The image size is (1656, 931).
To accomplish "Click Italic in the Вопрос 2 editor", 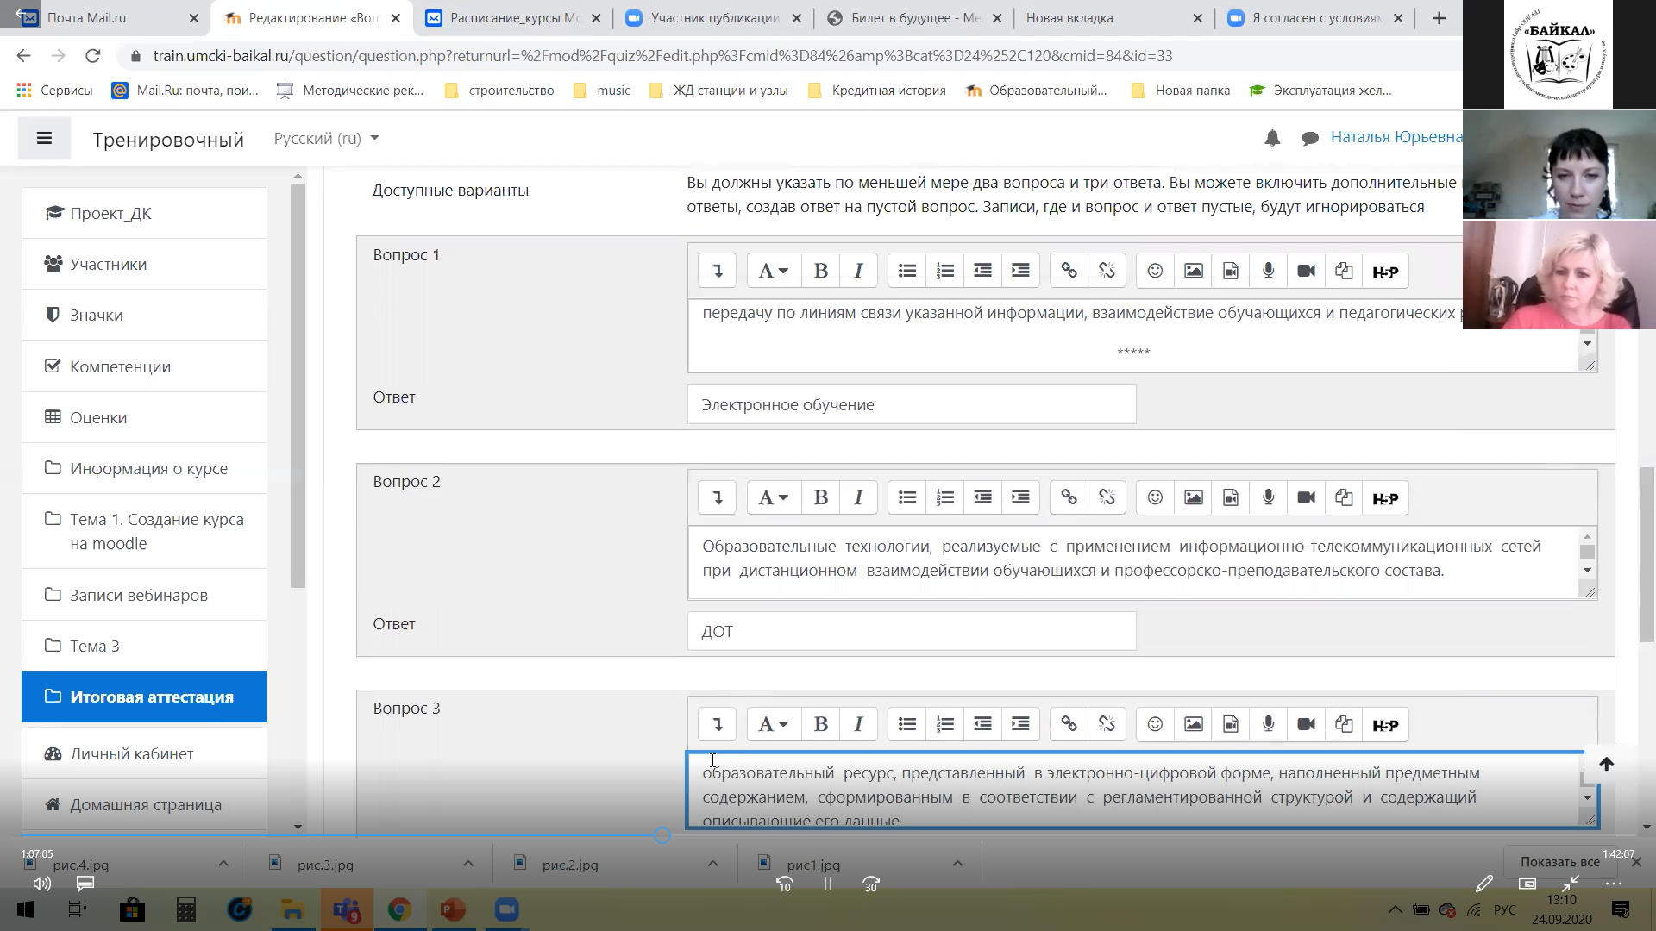I will (x=858, y=497).
